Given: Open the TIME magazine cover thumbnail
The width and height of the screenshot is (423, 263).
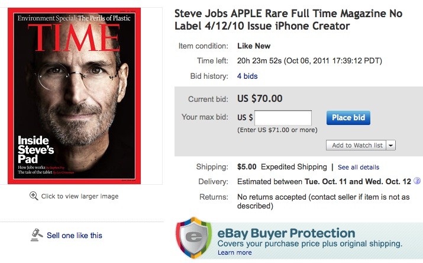Looking at the screenshot, I should [x=75, y=95].
